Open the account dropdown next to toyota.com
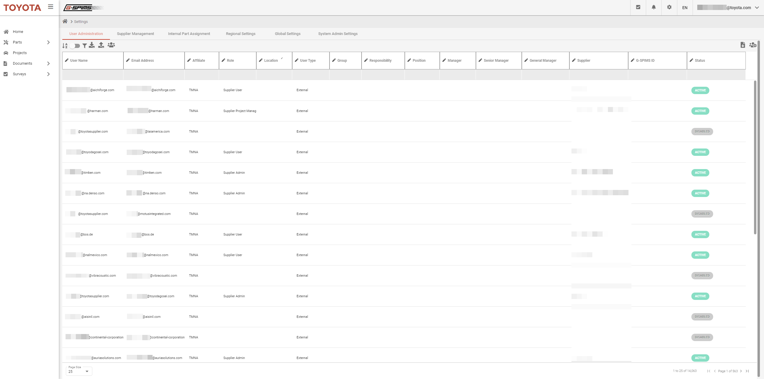764x379 pixels. pyautogui.click(x=757, y=8)
